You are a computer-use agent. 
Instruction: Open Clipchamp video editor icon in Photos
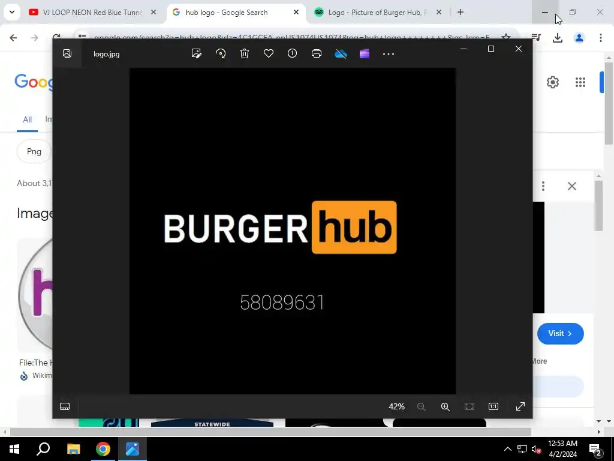tap(365, 53)
